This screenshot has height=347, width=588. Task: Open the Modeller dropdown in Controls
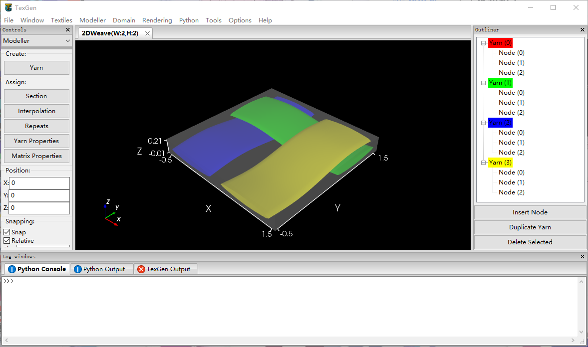point(37,41)
